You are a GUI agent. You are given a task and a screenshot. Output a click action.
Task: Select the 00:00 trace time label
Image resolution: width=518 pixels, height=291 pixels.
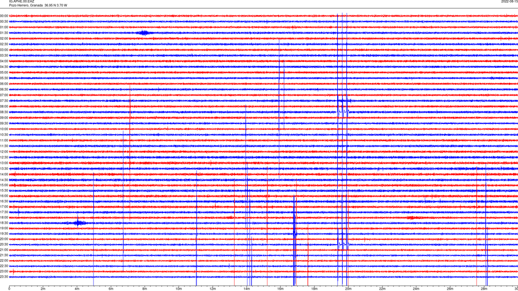click(4, 16)
